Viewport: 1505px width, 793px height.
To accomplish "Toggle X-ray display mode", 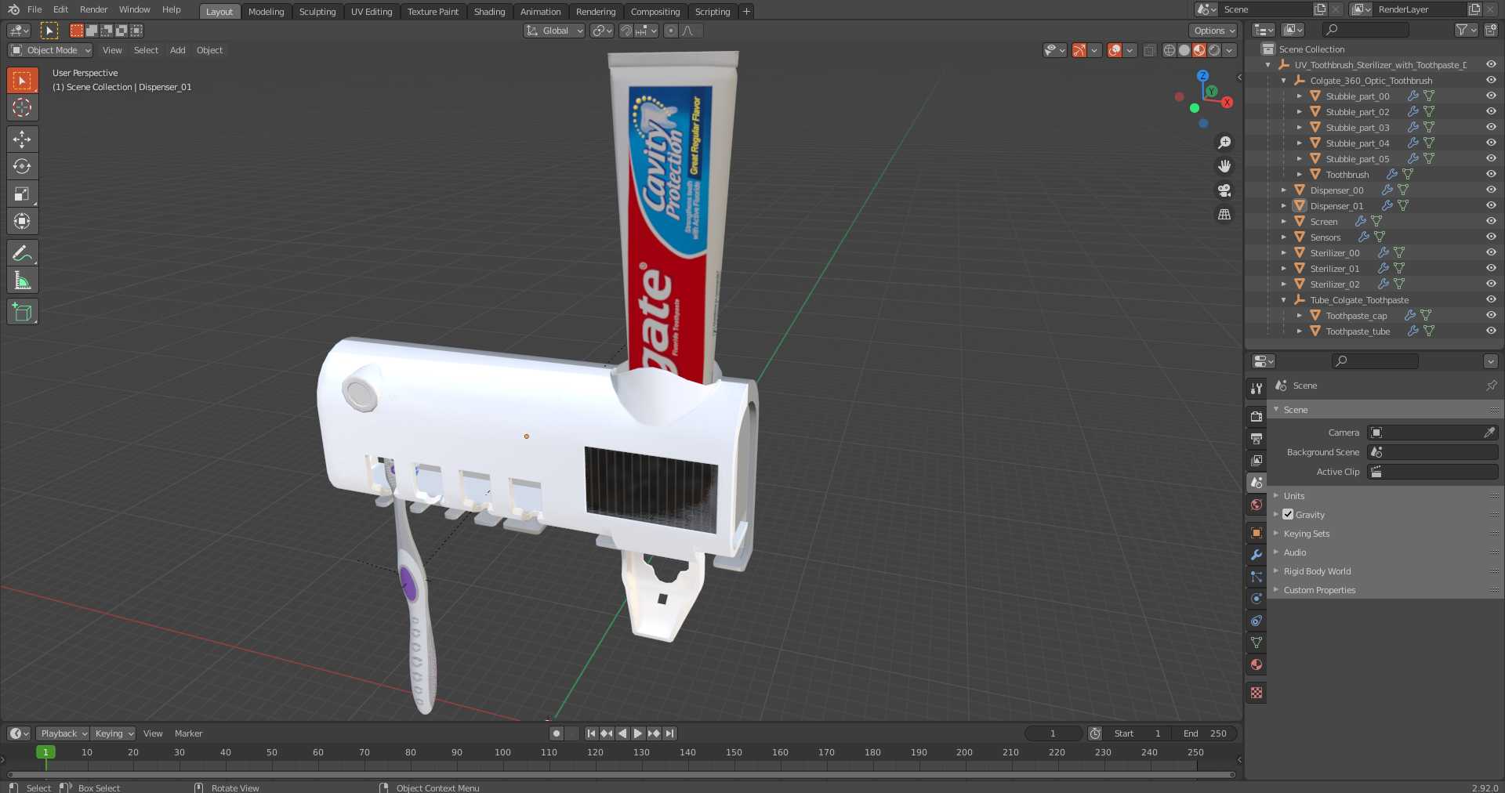I will (x=1149, y=50).
